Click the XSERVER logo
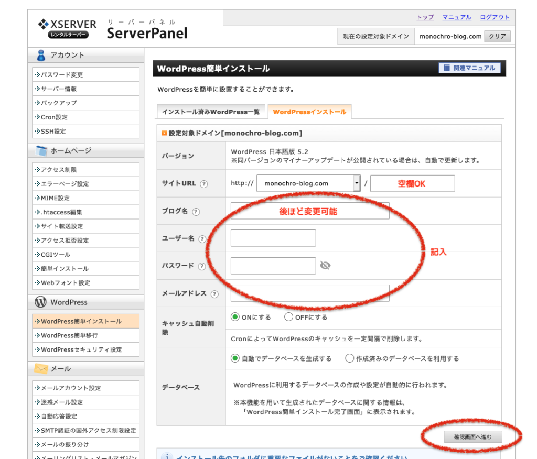The height and width of the screenshot is (459, 537). (67, 28)
